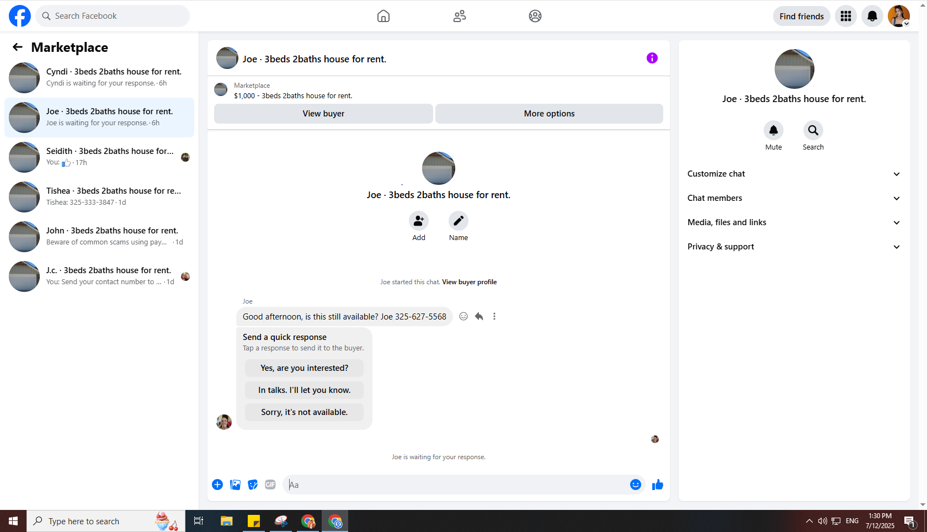The height and width of the screenshot is (532, 927).
Task: React to Joe's message with emoji icon
Action: coord(464,316)
